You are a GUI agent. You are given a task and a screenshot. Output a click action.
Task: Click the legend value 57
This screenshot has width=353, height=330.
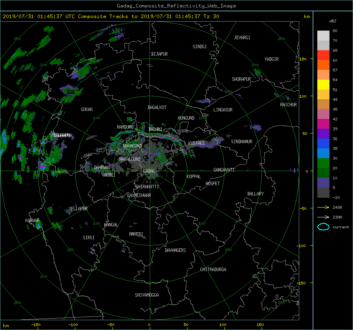coord(335,70)
